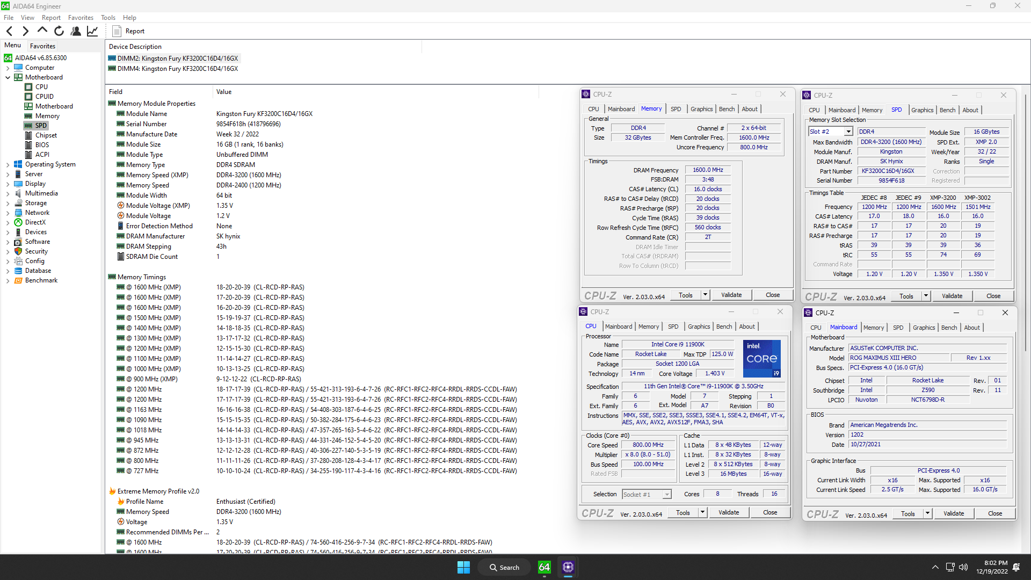Viewport: 1031px width, 580px height.
Task: Select CPUID in the sidebar tree
Action: click(45, 97)
